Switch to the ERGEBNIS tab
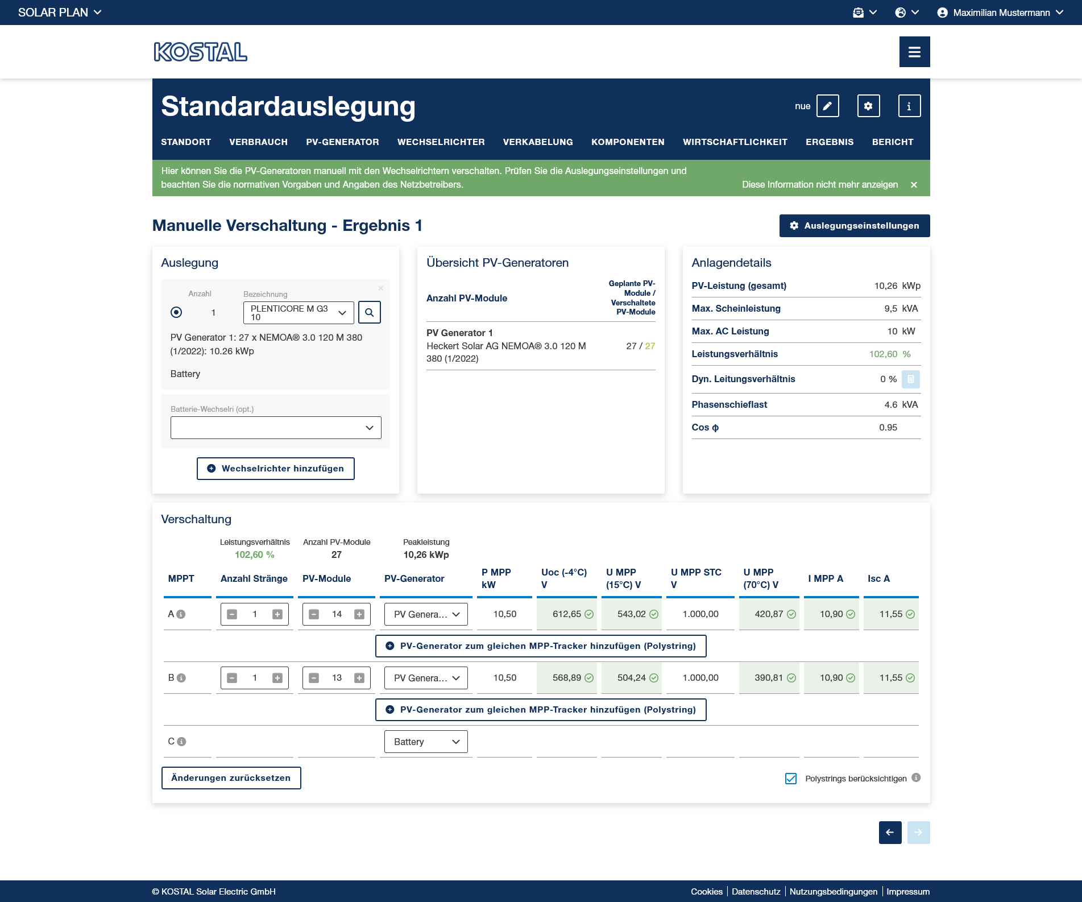The image size is (1082, 902). (830, 142)
